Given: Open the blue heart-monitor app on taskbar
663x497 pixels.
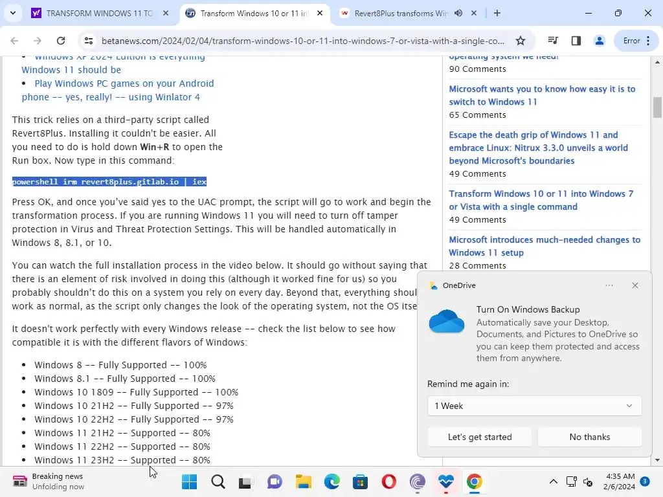Looking at the screenshot, I should (x=445, y=481).
